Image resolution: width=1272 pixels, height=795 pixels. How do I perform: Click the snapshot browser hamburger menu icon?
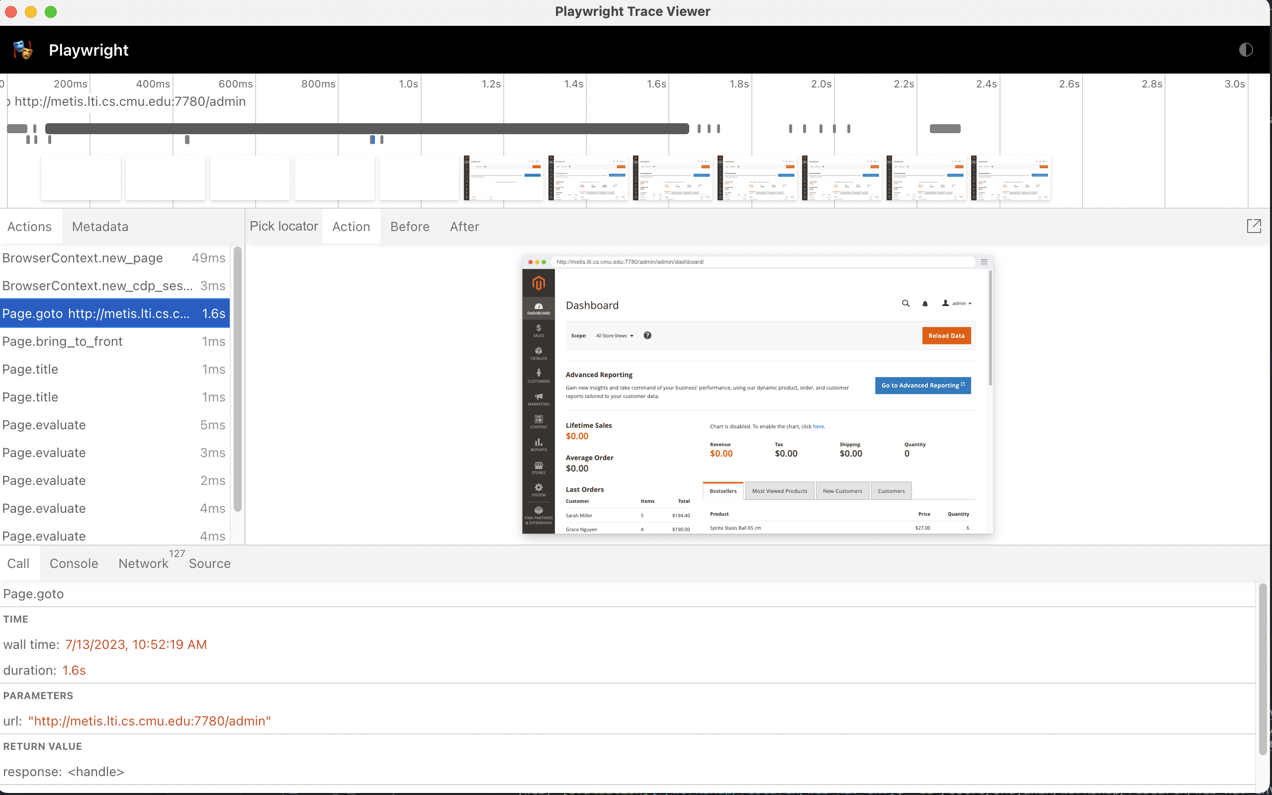pos(984,262)
